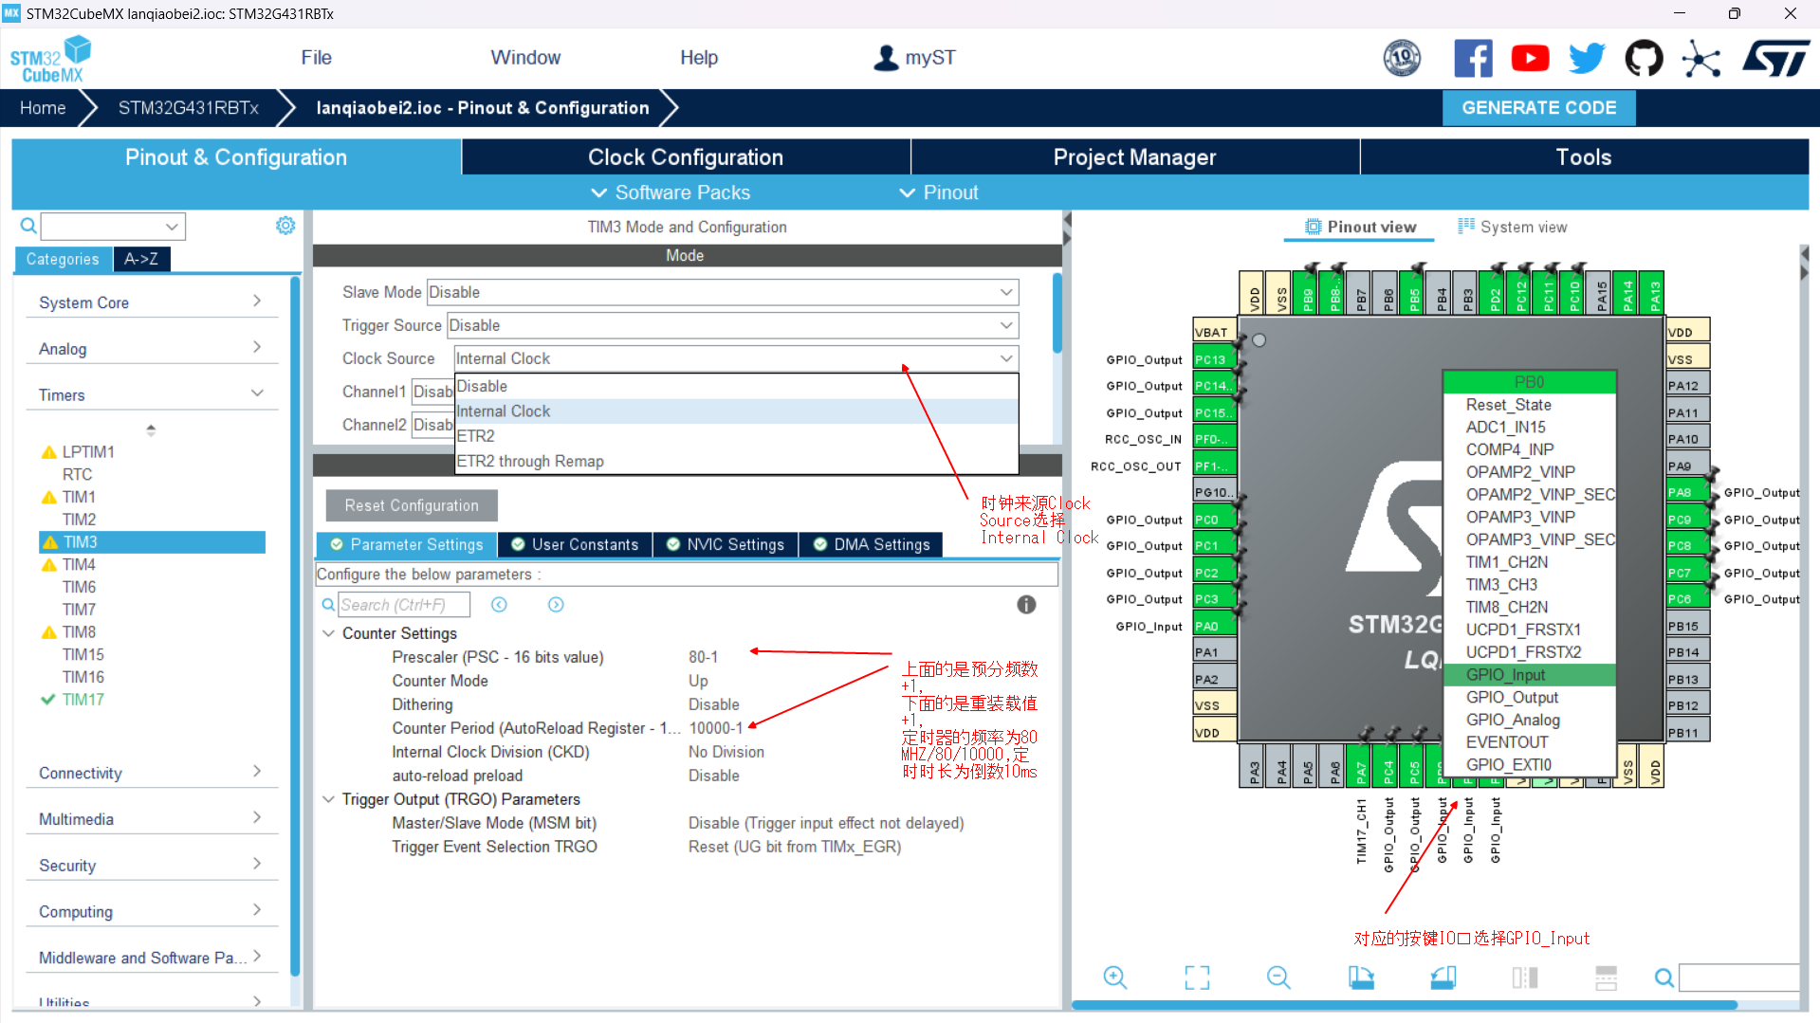Click the pinout list layout icon

pos(1606,977)
